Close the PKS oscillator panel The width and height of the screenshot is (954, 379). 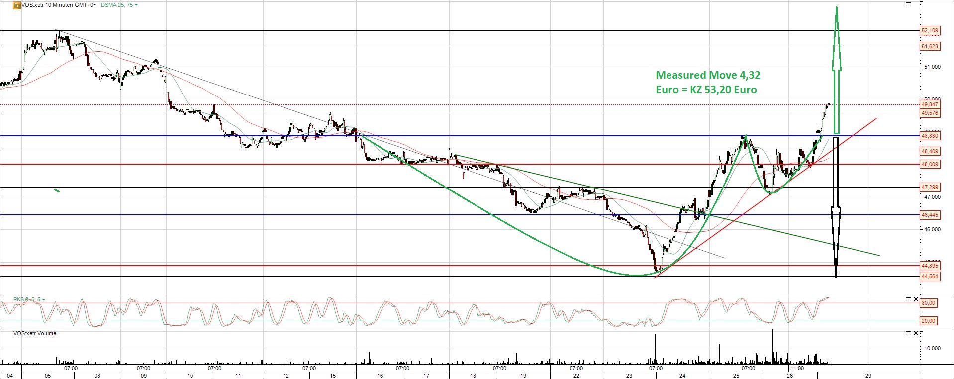[916, 299]
